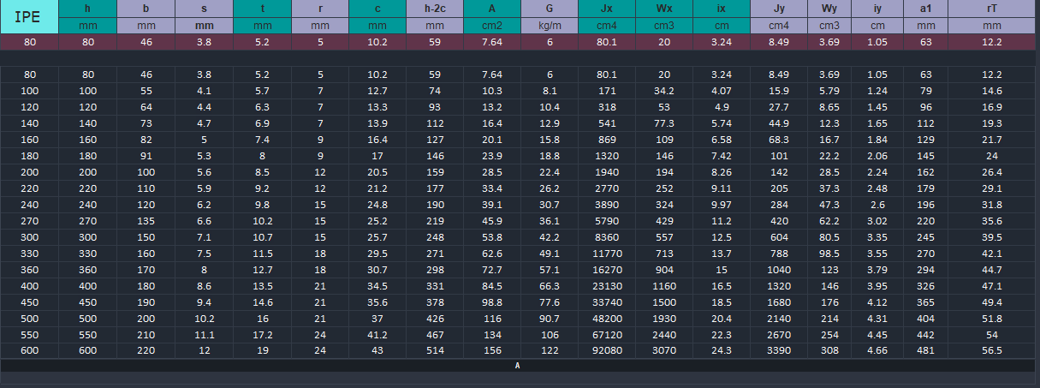Select the 'rT' column header
This screenshot has width=1040, height=388.
tap(992, 9)
